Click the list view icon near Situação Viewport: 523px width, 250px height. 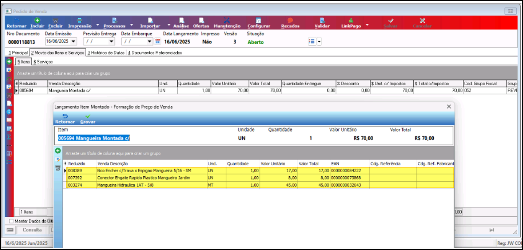tap(312, 42)
